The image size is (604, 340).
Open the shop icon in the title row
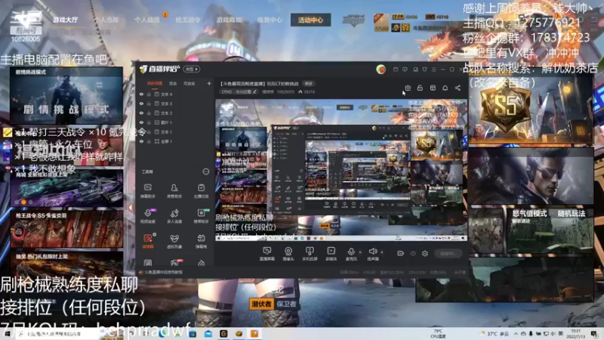coord(433,88)
